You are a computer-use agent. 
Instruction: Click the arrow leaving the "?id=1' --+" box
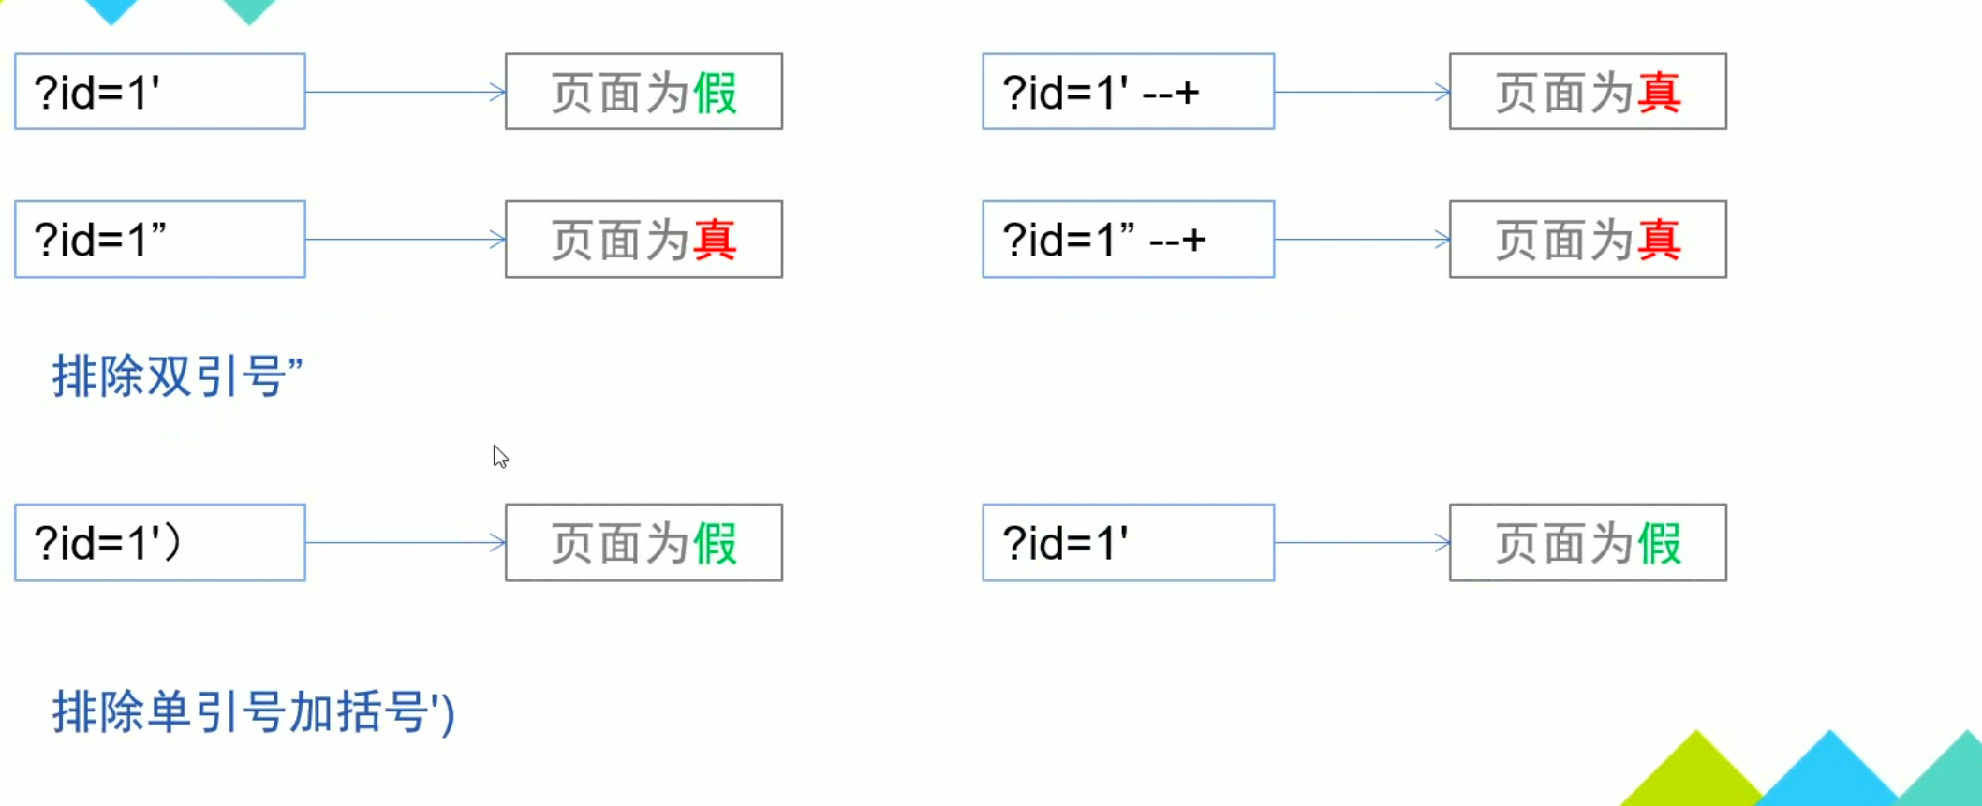click(1362, 92)
